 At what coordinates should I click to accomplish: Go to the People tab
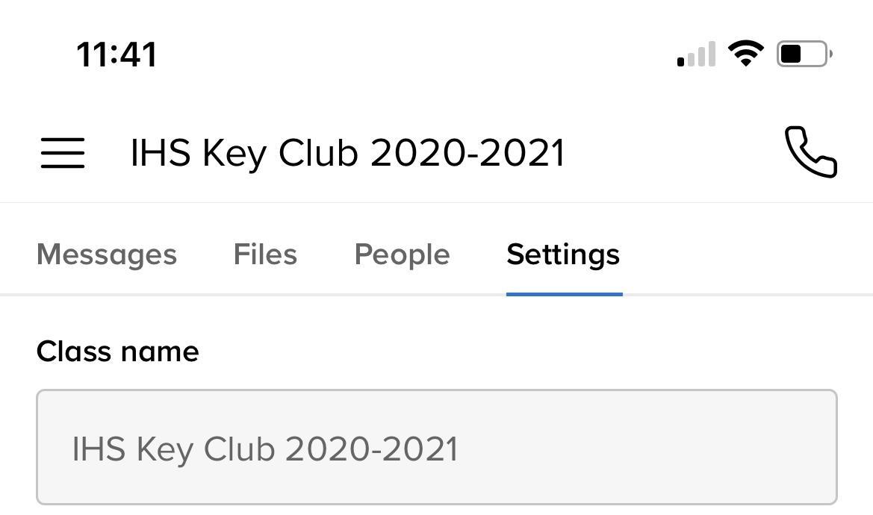(x=402, y=255)
